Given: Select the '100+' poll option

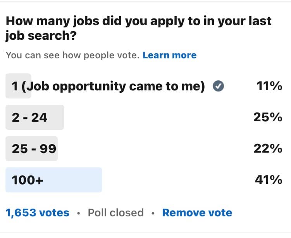Looking at the screenshot, I should pos(144,180).
